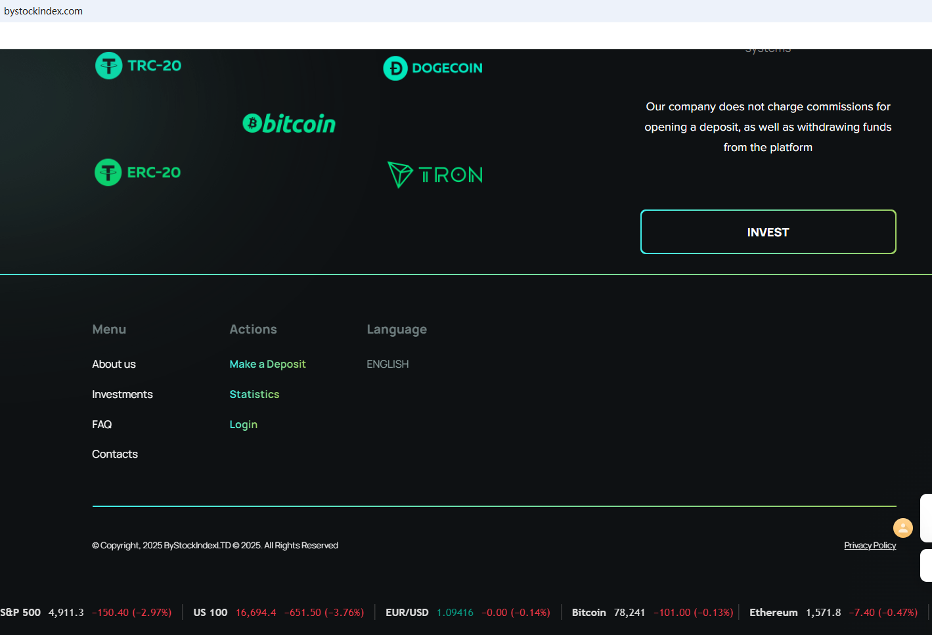Click the bystockindex.com address text
This screenshot has height=635, width=932.
[x=43, y=11]
